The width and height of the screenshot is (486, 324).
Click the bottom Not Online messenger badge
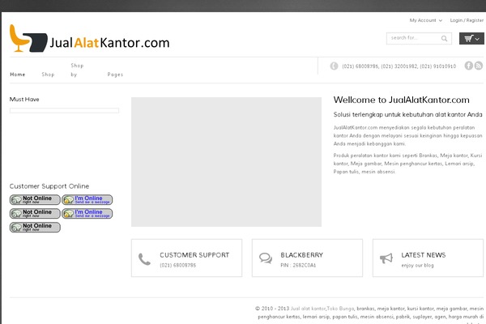click(35, 227)
